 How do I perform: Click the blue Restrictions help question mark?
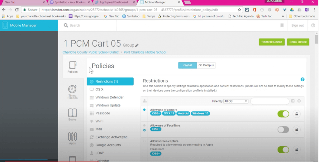click(x=302, y=79)
